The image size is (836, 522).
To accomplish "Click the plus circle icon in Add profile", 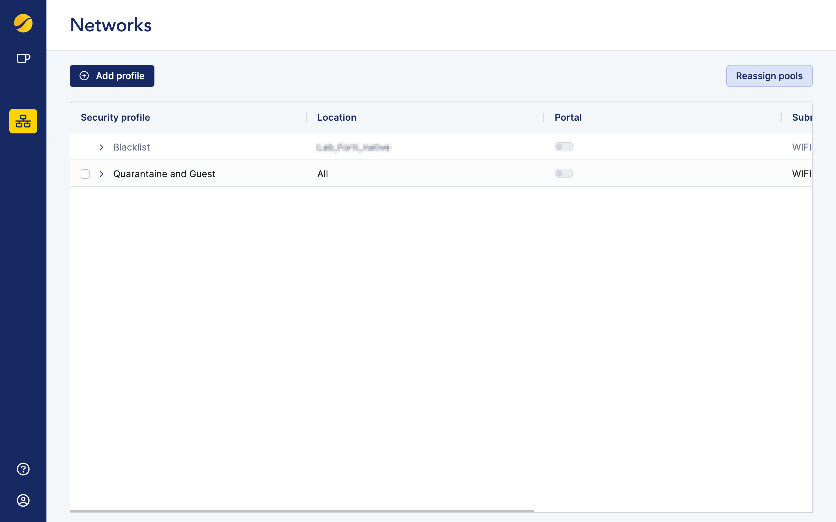I will [84, 76].
